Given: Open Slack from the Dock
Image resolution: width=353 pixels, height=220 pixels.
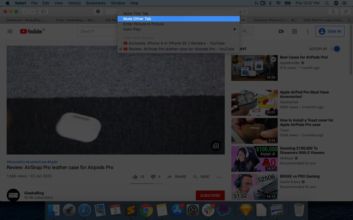Looking at the screenshot, I should (x=208, y=210).
